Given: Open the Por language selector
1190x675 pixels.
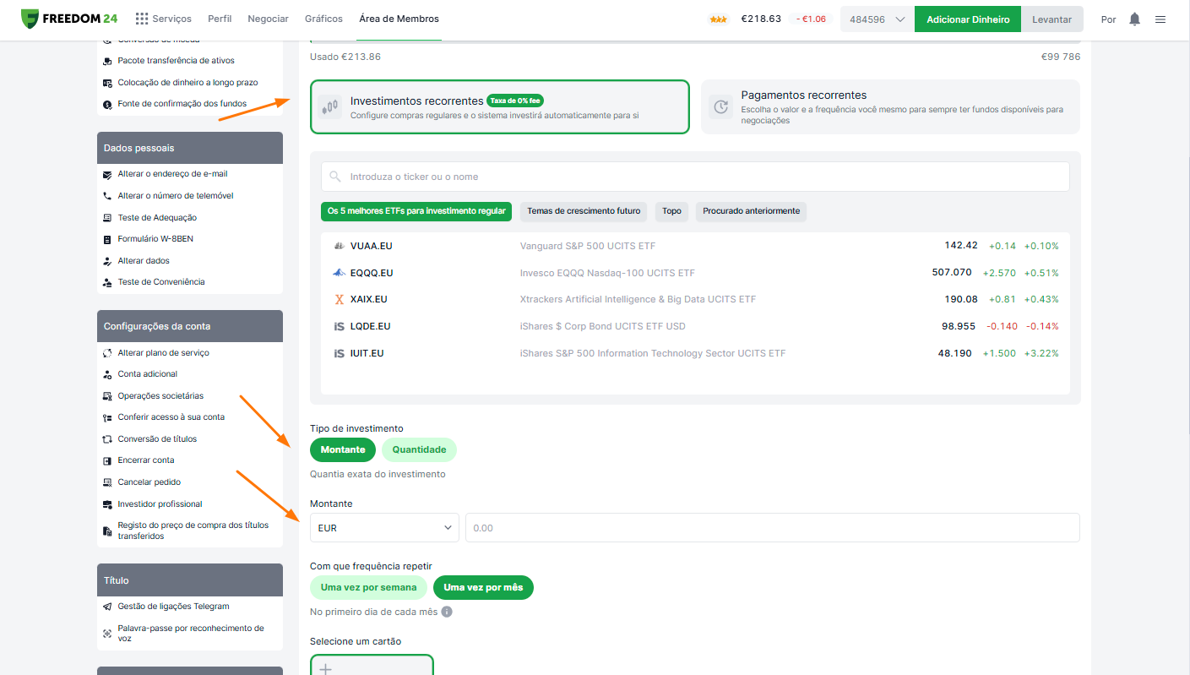Looking at the screenshot, I should pyautogui.click(x=1109, y=19).
